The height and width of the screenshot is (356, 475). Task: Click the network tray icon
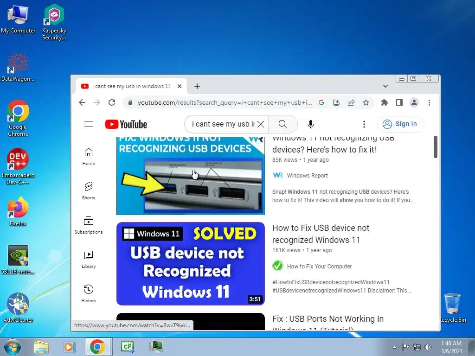tap(417, 347)
